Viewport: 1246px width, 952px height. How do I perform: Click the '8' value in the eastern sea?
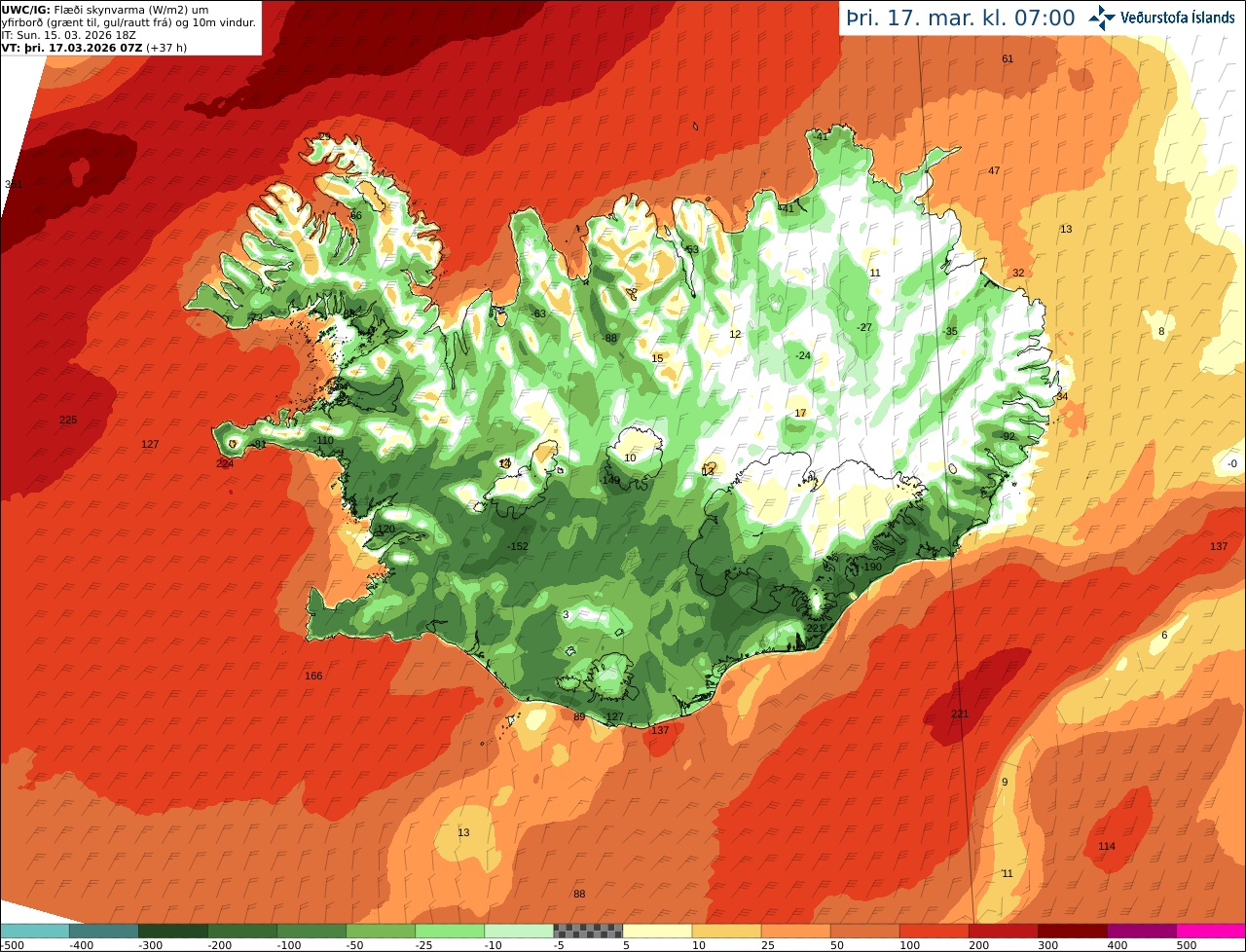point(1161,332)
